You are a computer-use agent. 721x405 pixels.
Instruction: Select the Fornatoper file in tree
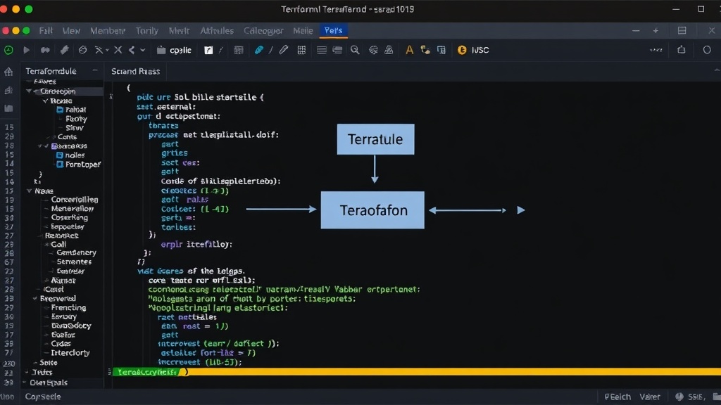point(78,165)
